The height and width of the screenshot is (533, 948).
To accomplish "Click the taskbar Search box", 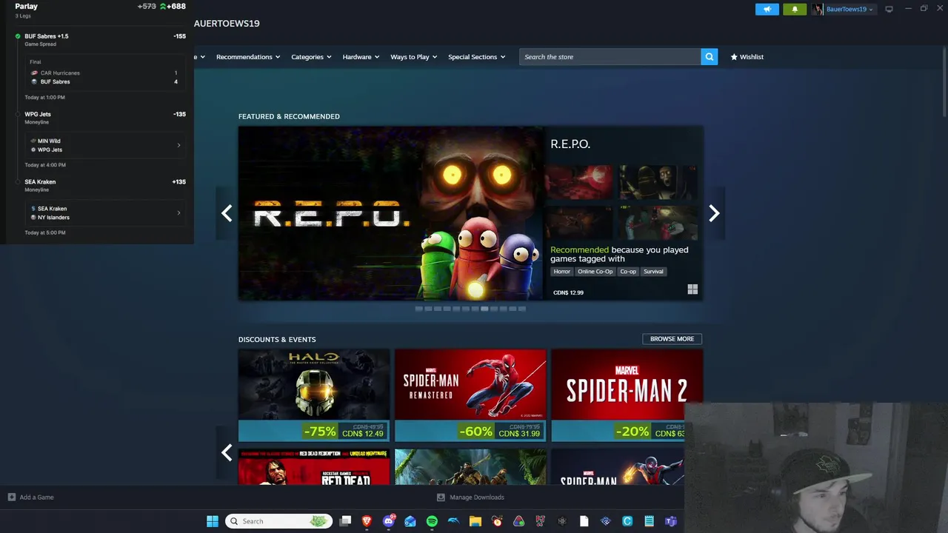I will 279,521.
